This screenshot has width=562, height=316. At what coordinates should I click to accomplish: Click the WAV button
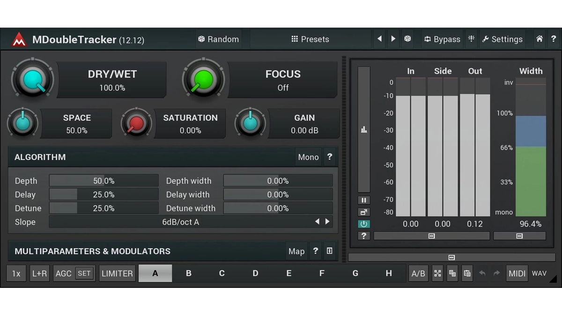click(539, 273)
